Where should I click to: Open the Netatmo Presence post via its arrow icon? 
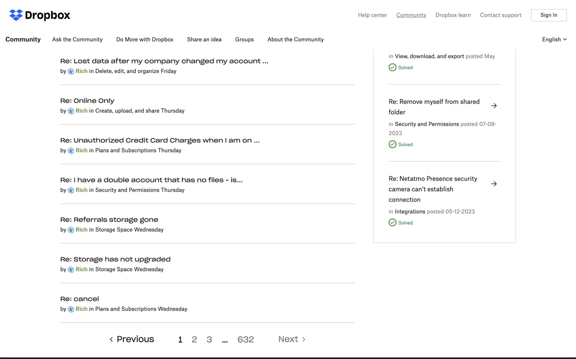tap(494, 184)
